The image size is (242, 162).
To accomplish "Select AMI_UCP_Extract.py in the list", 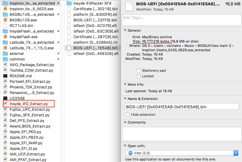I will coord(27,154).
